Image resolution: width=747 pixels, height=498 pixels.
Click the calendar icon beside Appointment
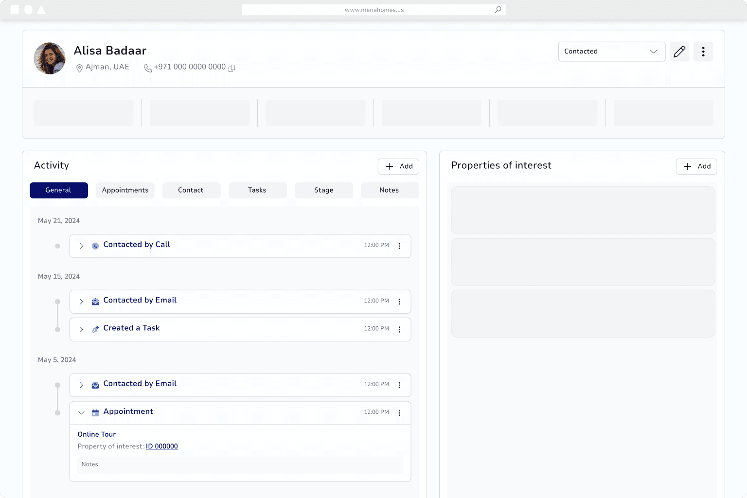(95, 413)
